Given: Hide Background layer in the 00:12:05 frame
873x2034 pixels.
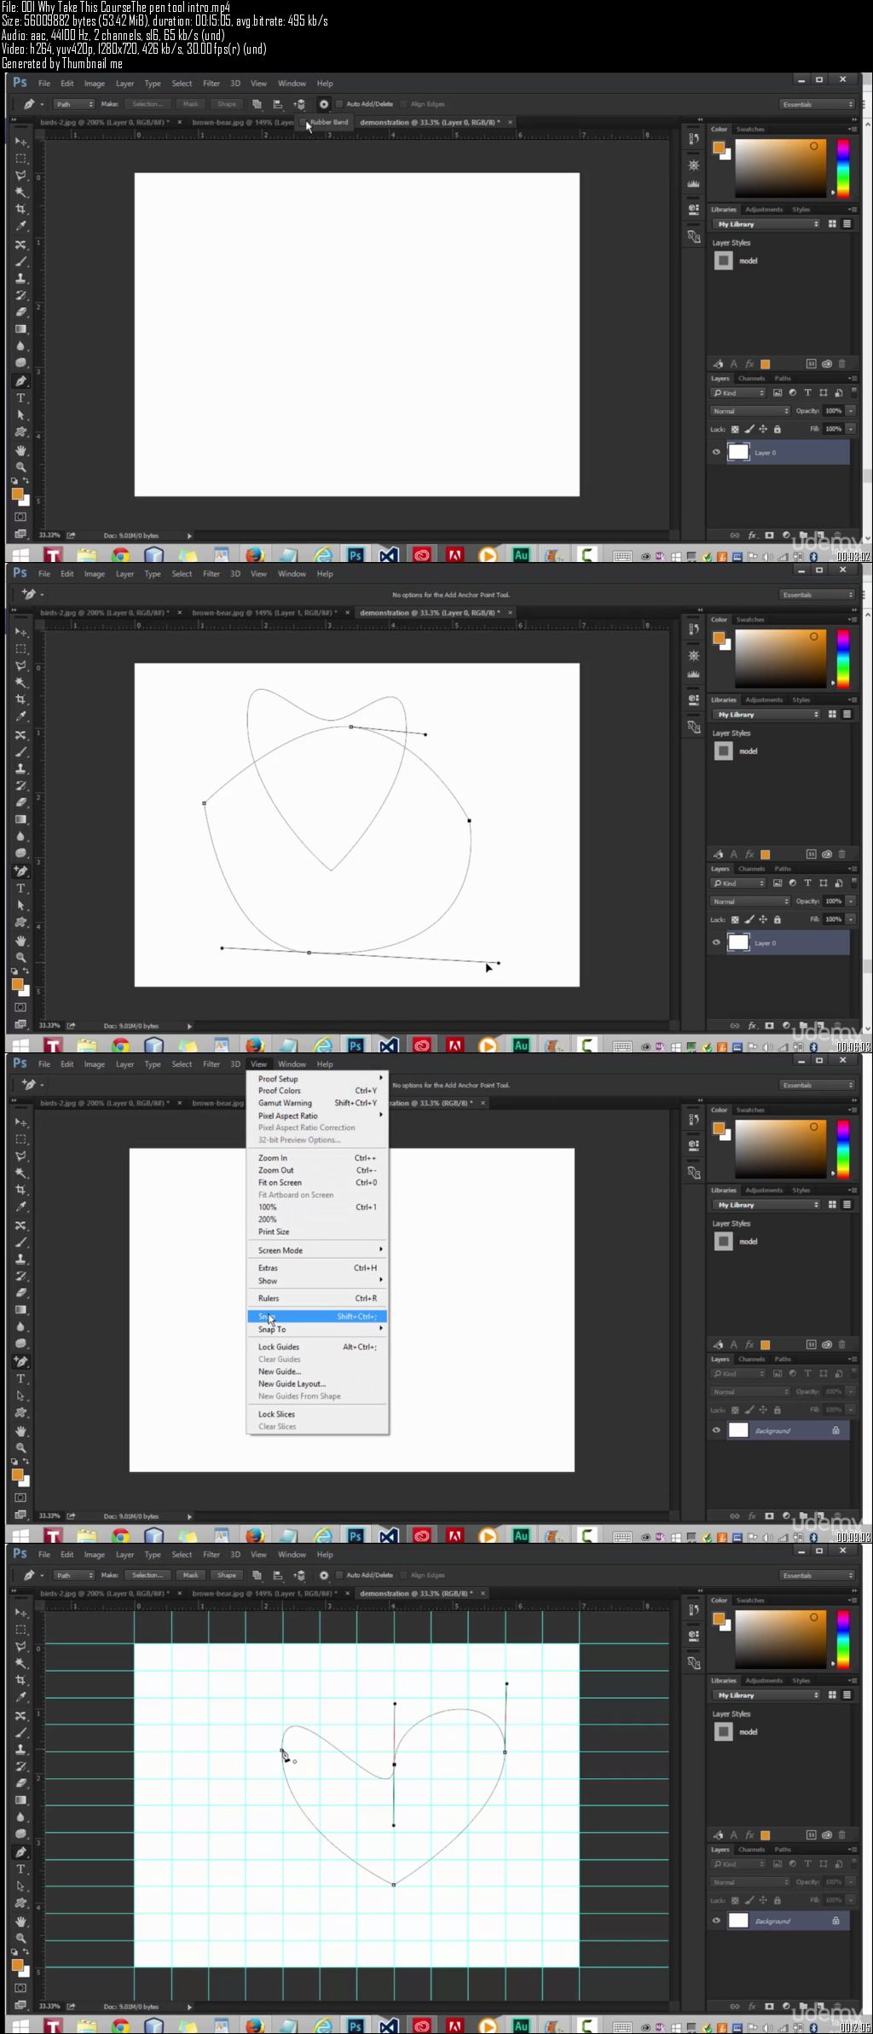Looking at the screenshot, I should 716,1921.
